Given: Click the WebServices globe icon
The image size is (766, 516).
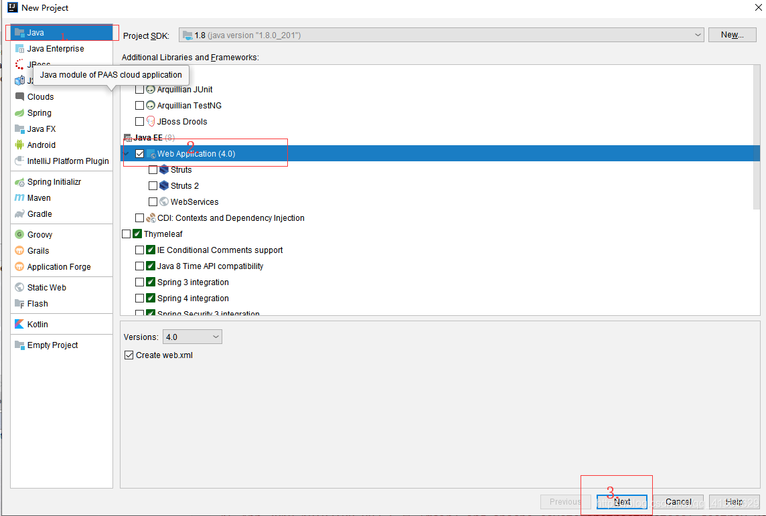Looking at the screenshot, I should 164,202.
